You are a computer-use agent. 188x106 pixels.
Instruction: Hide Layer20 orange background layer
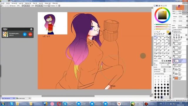pyautogui.click(x=174, y=78)
